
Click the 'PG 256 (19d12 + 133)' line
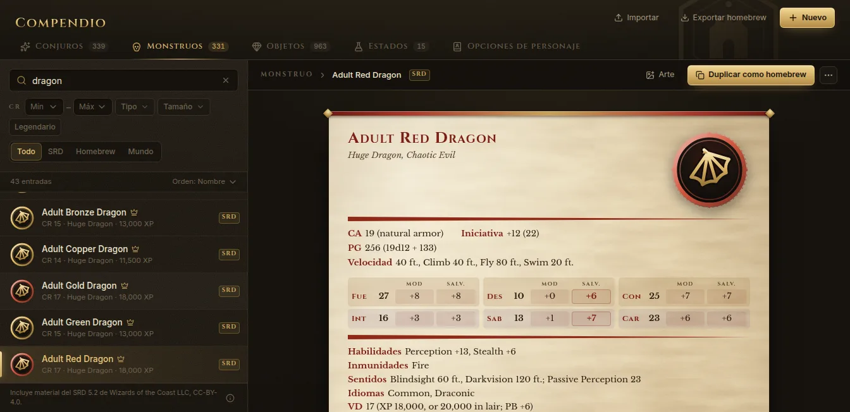click(392, 248)
